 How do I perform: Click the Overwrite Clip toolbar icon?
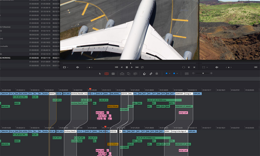128,74
